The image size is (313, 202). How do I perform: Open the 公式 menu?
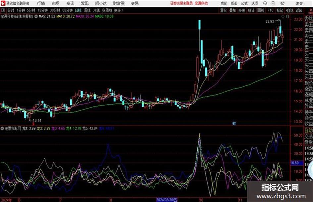coord(244,3)
